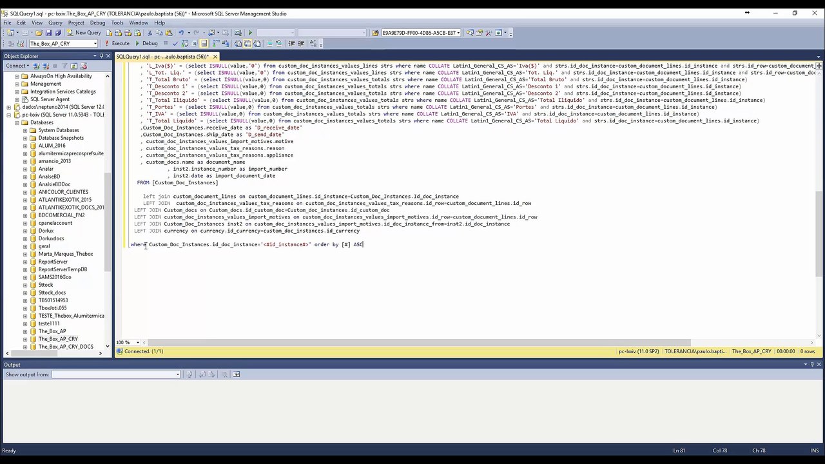Image resolution: width=825 pixels, height=464 pixels.
Task: Expand the dados\neptuno2014 server node
Action: [9, 107]
